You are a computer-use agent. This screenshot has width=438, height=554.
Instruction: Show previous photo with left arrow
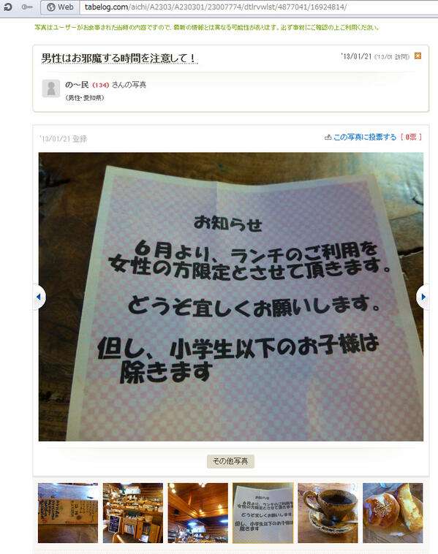tap(39, 297)
